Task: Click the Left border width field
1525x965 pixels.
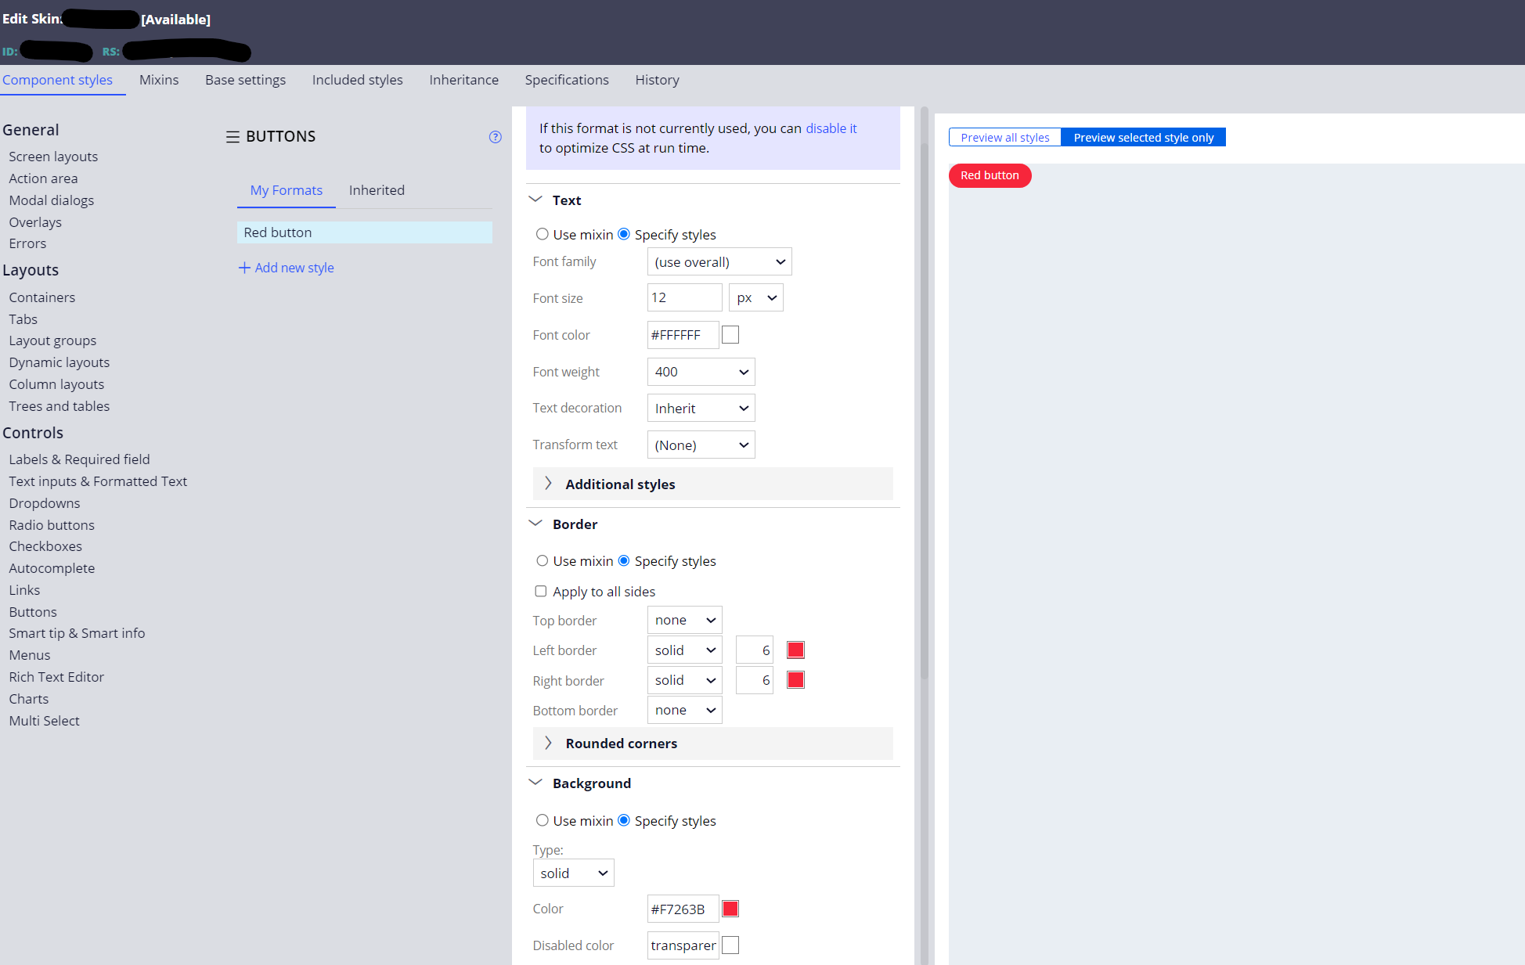Action: pos(755,650)
